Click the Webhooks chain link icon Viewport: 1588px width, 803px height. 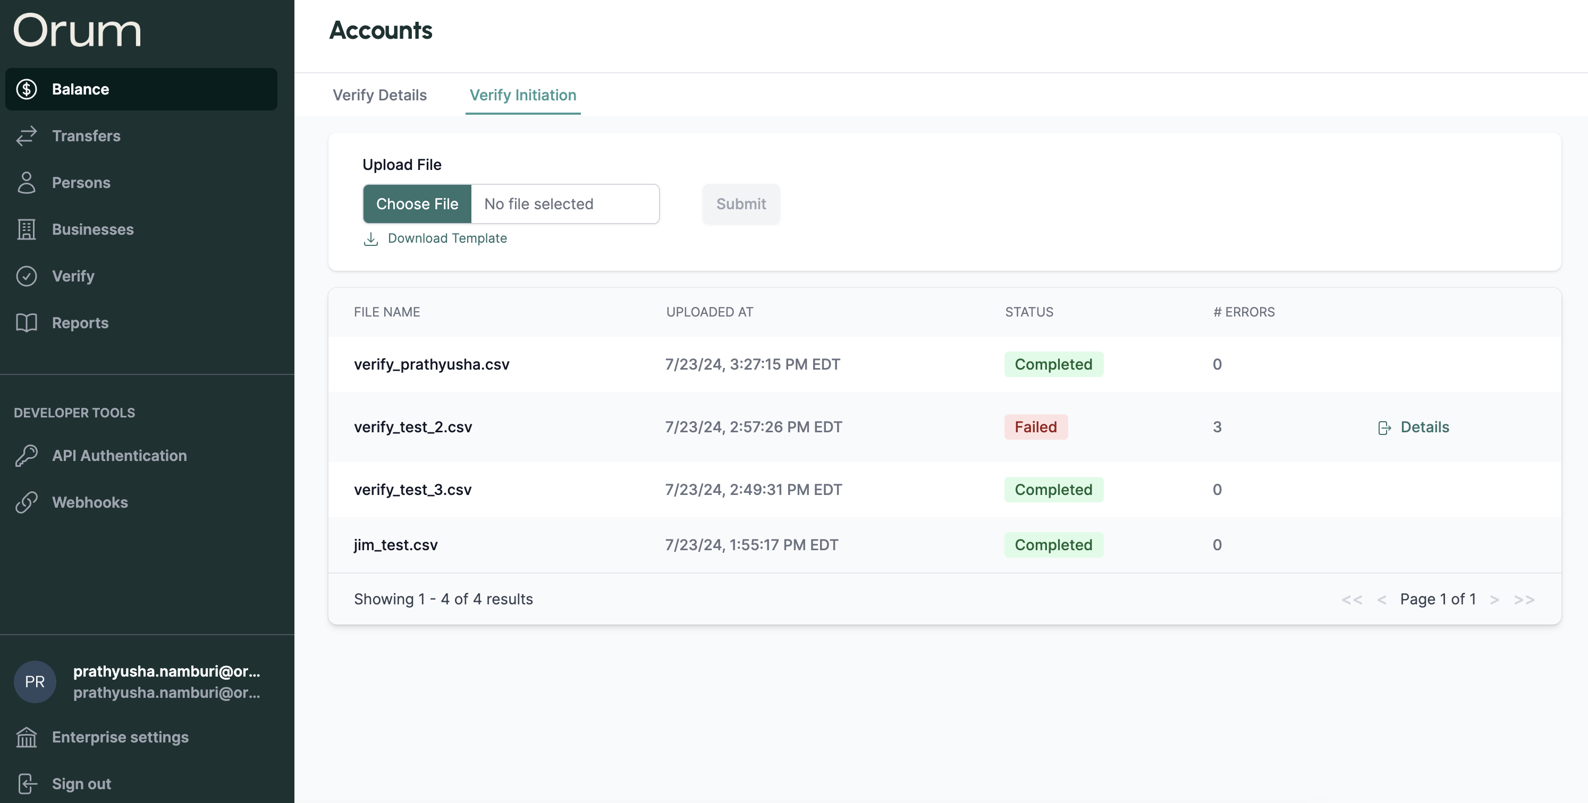click(x=27, y=502)
